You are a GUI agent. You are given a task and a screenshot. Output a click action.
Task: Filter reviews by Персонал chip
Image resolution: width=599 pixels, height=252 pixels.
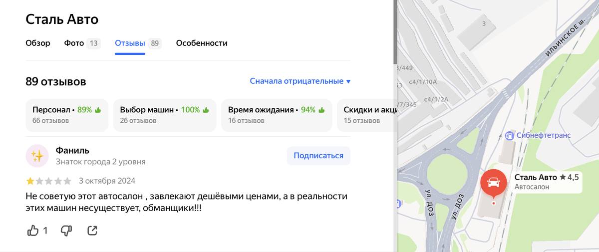pos(67,115)
